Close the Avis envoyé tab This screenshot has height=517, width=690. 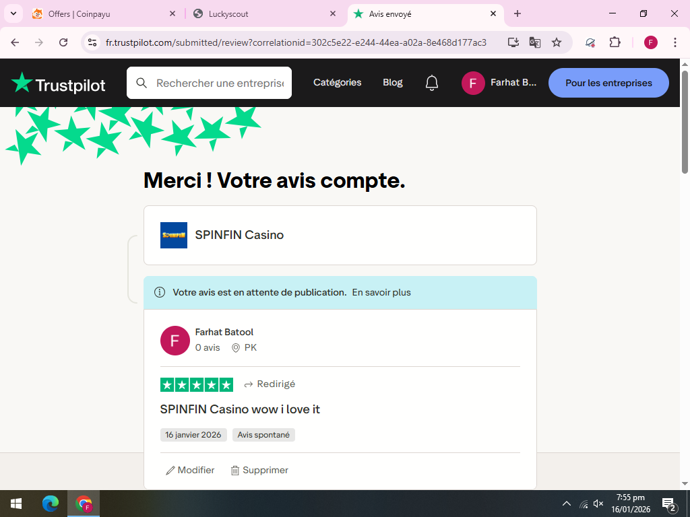[493, 13]
